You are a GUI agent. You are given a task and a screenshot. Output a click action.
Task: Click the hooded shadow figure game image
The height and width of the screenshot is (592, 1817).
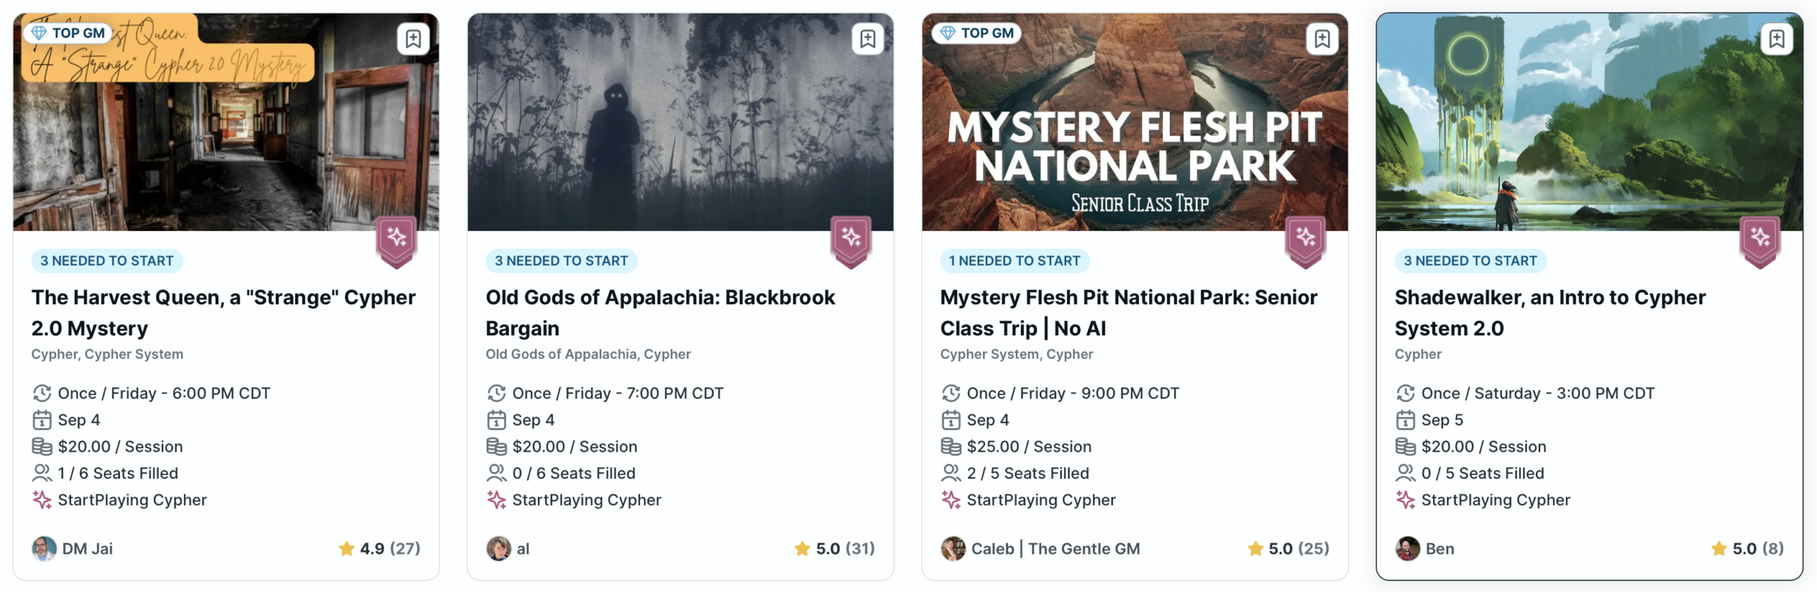pos(681,122)
